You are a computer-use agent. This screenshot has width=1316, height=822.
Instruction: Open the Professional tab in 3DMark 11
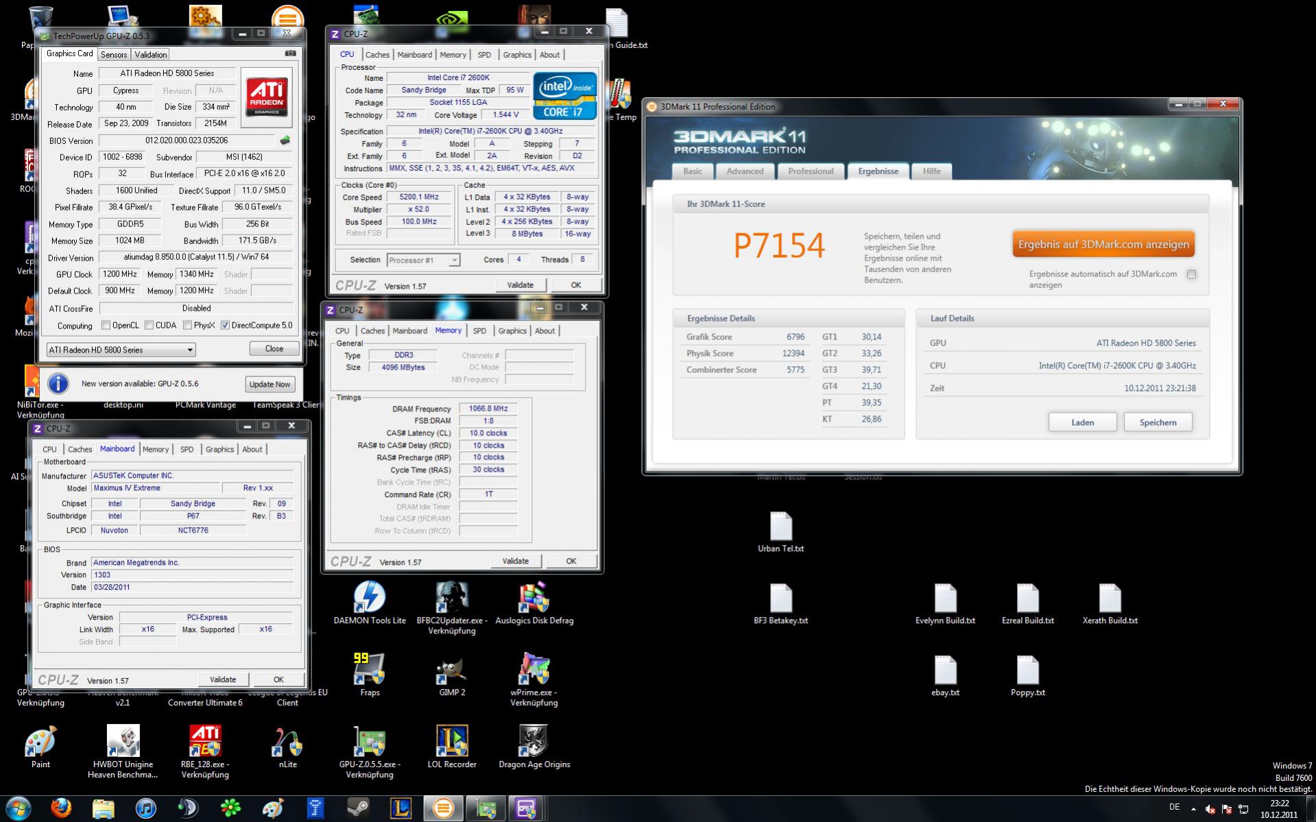click(x=811, y=171)
